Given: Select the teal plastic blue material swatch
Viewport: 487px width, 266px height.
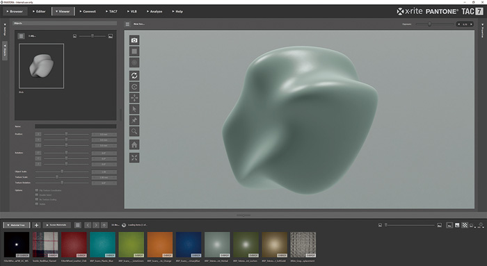Looking at the screenshot, I should tap(102, 244).
